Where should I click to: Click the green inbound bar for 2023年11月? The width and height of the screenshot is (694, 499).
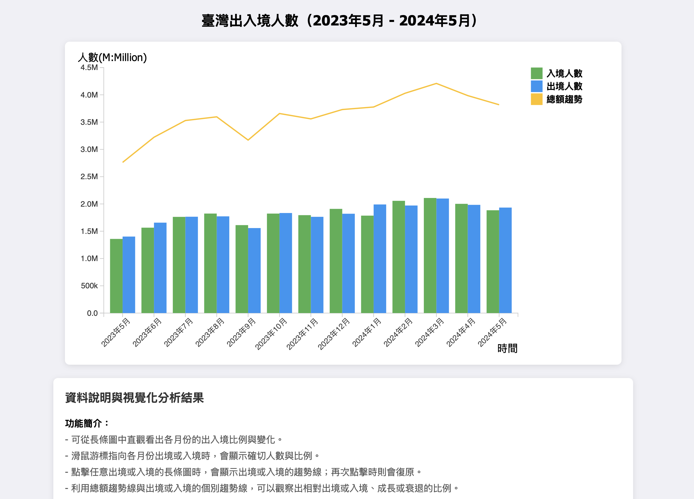coord(304,264)
